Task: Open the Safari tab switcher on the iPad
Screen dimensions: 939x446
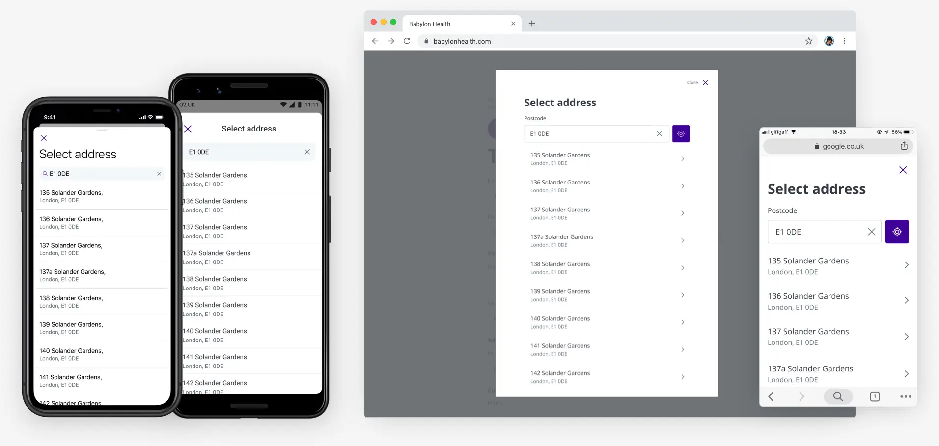Action: click(x=875, y=396)
